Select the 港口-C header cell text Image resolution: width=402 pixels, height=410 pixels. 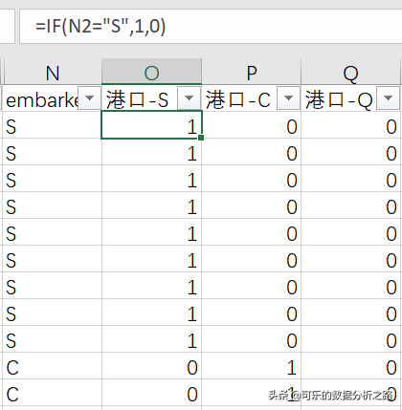click(238, 99)
